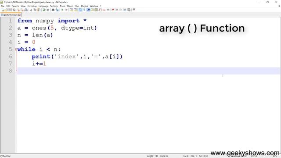Click Run Macro Multiple Times icon

click(125, 10)
